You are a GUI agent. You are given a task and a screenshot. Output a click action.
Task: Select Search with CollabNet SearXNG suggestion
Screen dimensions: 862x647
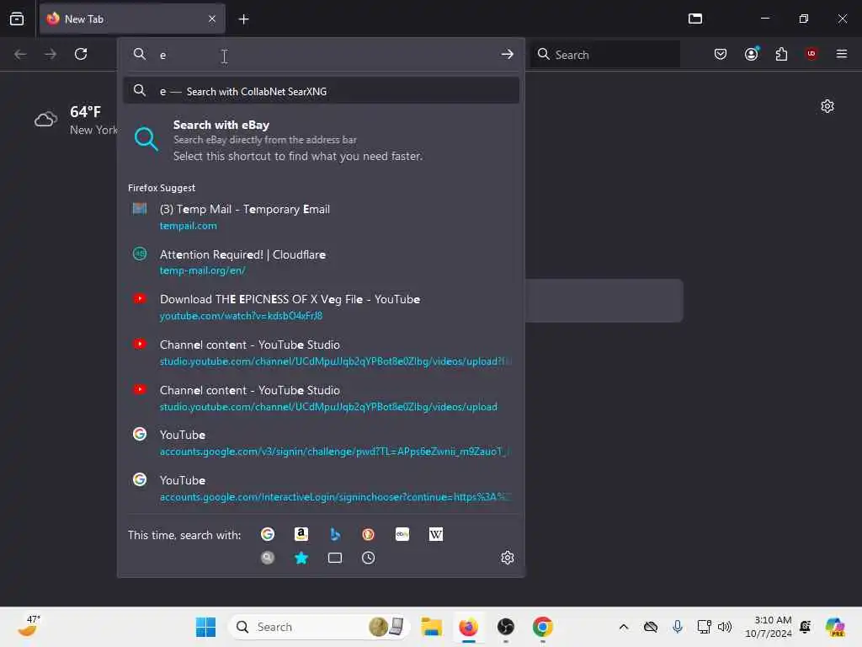[x=321, y=91]
